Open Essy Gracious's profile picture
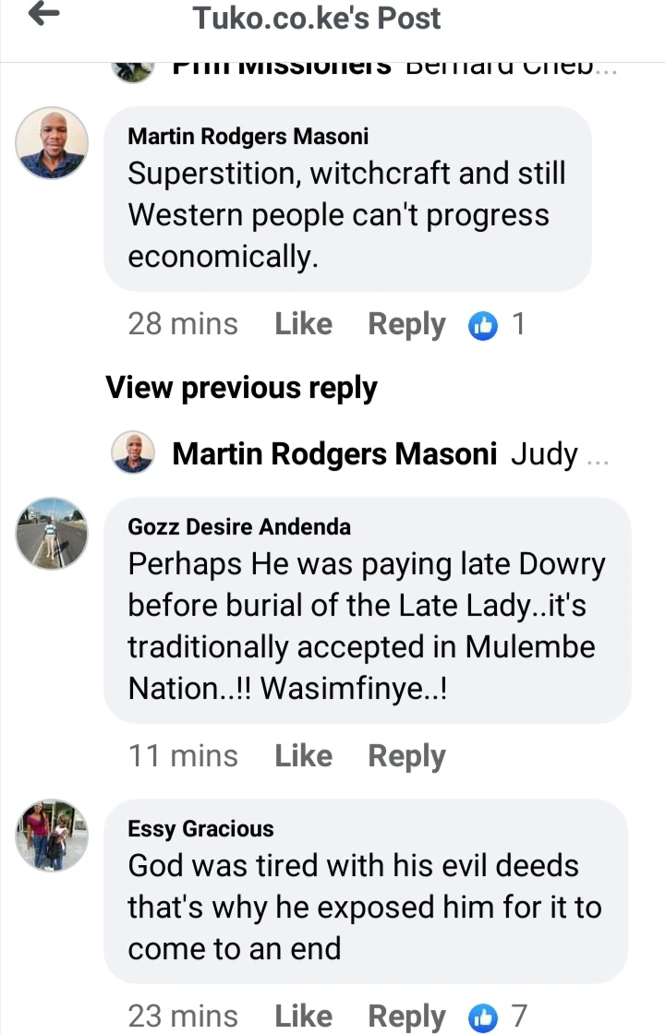This screenshot has height=1034, width=665. coord(52,835)
